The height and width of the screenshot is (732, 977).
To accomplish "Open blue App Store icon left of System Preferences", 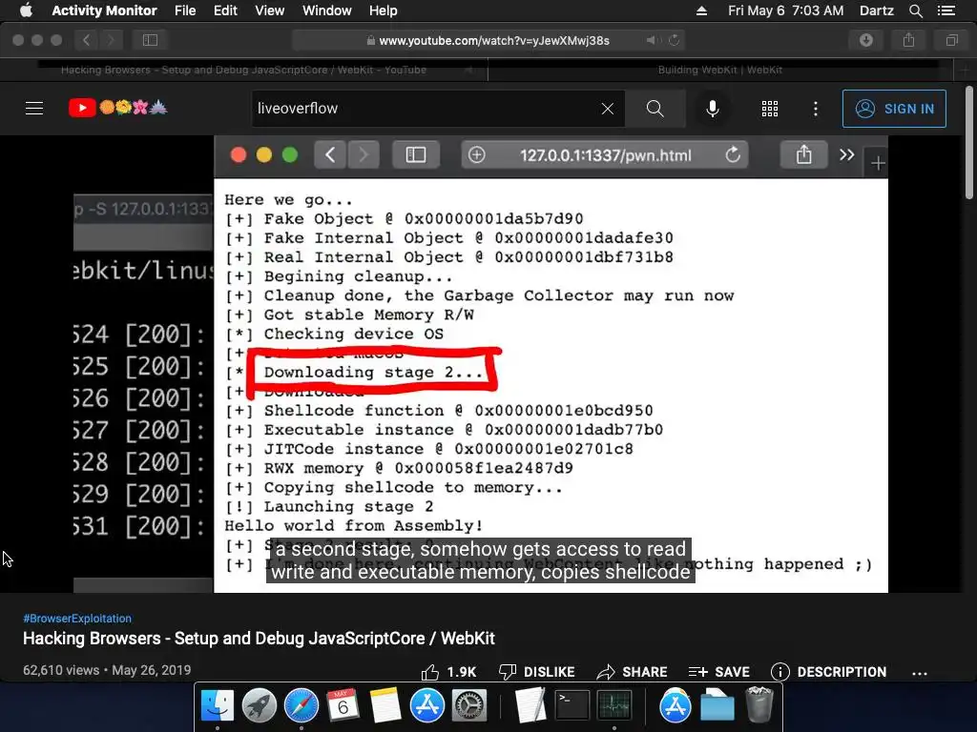I will click(x=427, y=706).
